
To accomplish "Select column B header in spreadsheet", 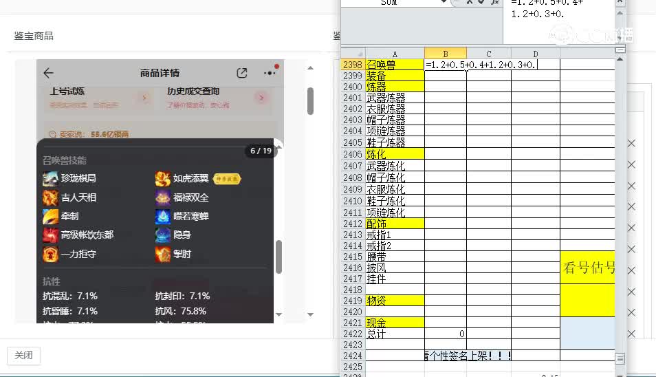I will click(446, 54).
